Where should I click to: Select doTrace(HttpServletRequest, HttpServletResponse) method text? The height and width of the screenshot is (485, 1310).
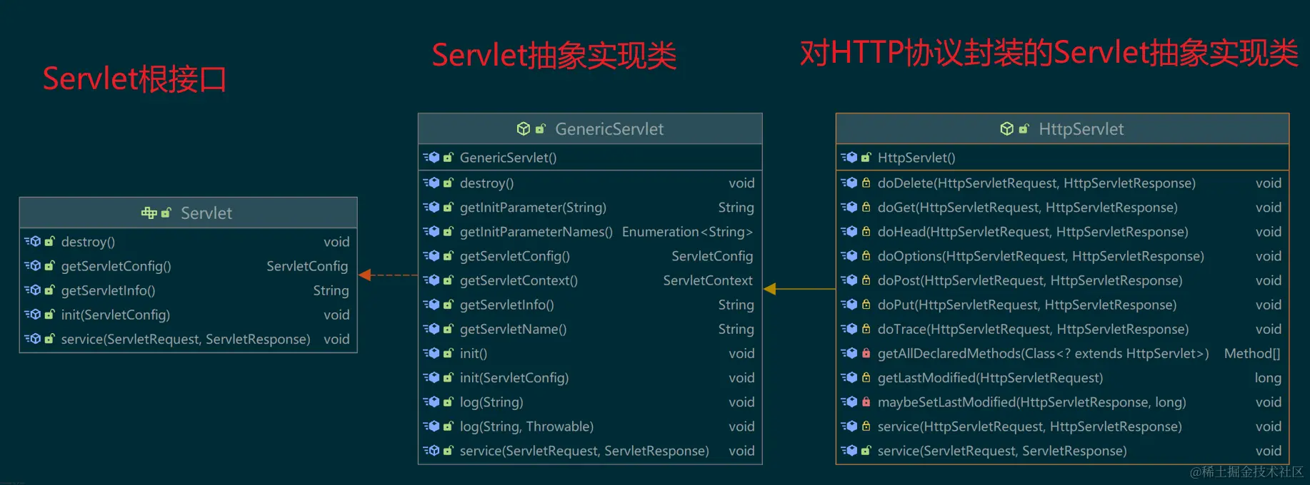coord(1034,330)
